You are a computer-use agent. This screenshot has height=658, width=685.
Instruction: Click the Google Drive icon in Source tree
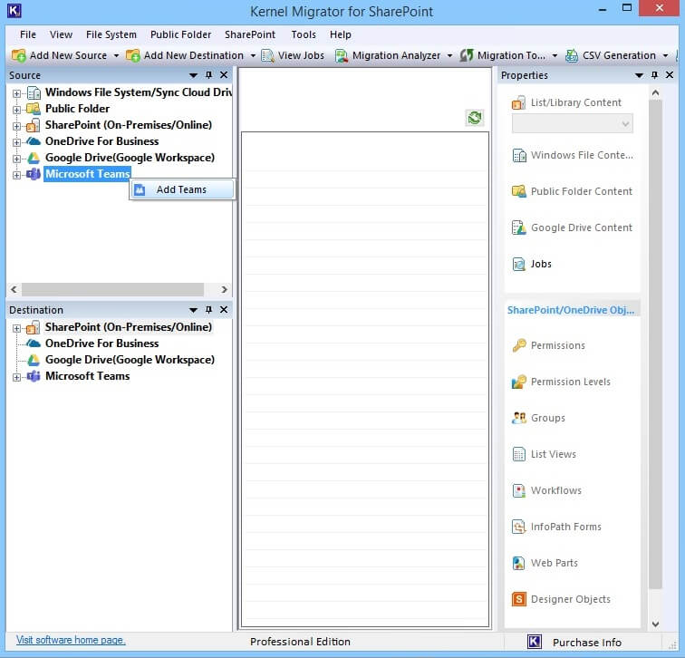[34, 158]
